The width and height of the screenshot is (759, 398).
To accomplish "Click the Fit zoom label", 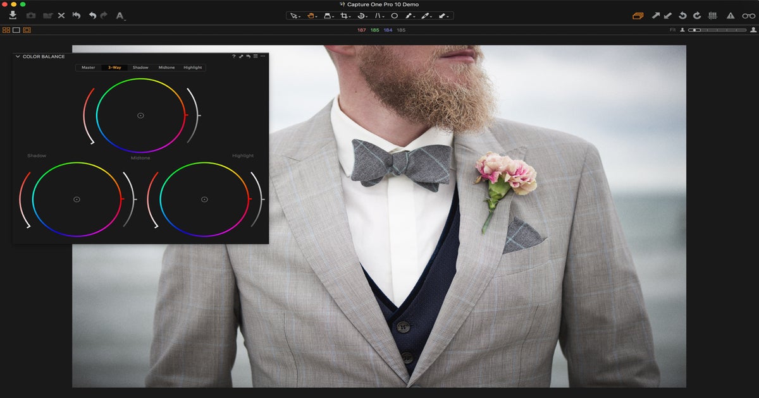I will tap(673, 30).
